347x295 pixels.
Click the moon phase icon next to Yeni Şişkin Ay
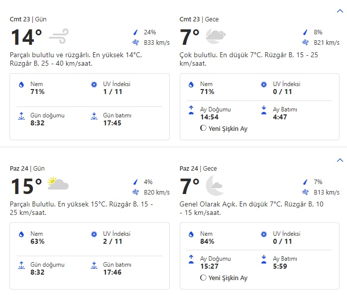[203, 128]
